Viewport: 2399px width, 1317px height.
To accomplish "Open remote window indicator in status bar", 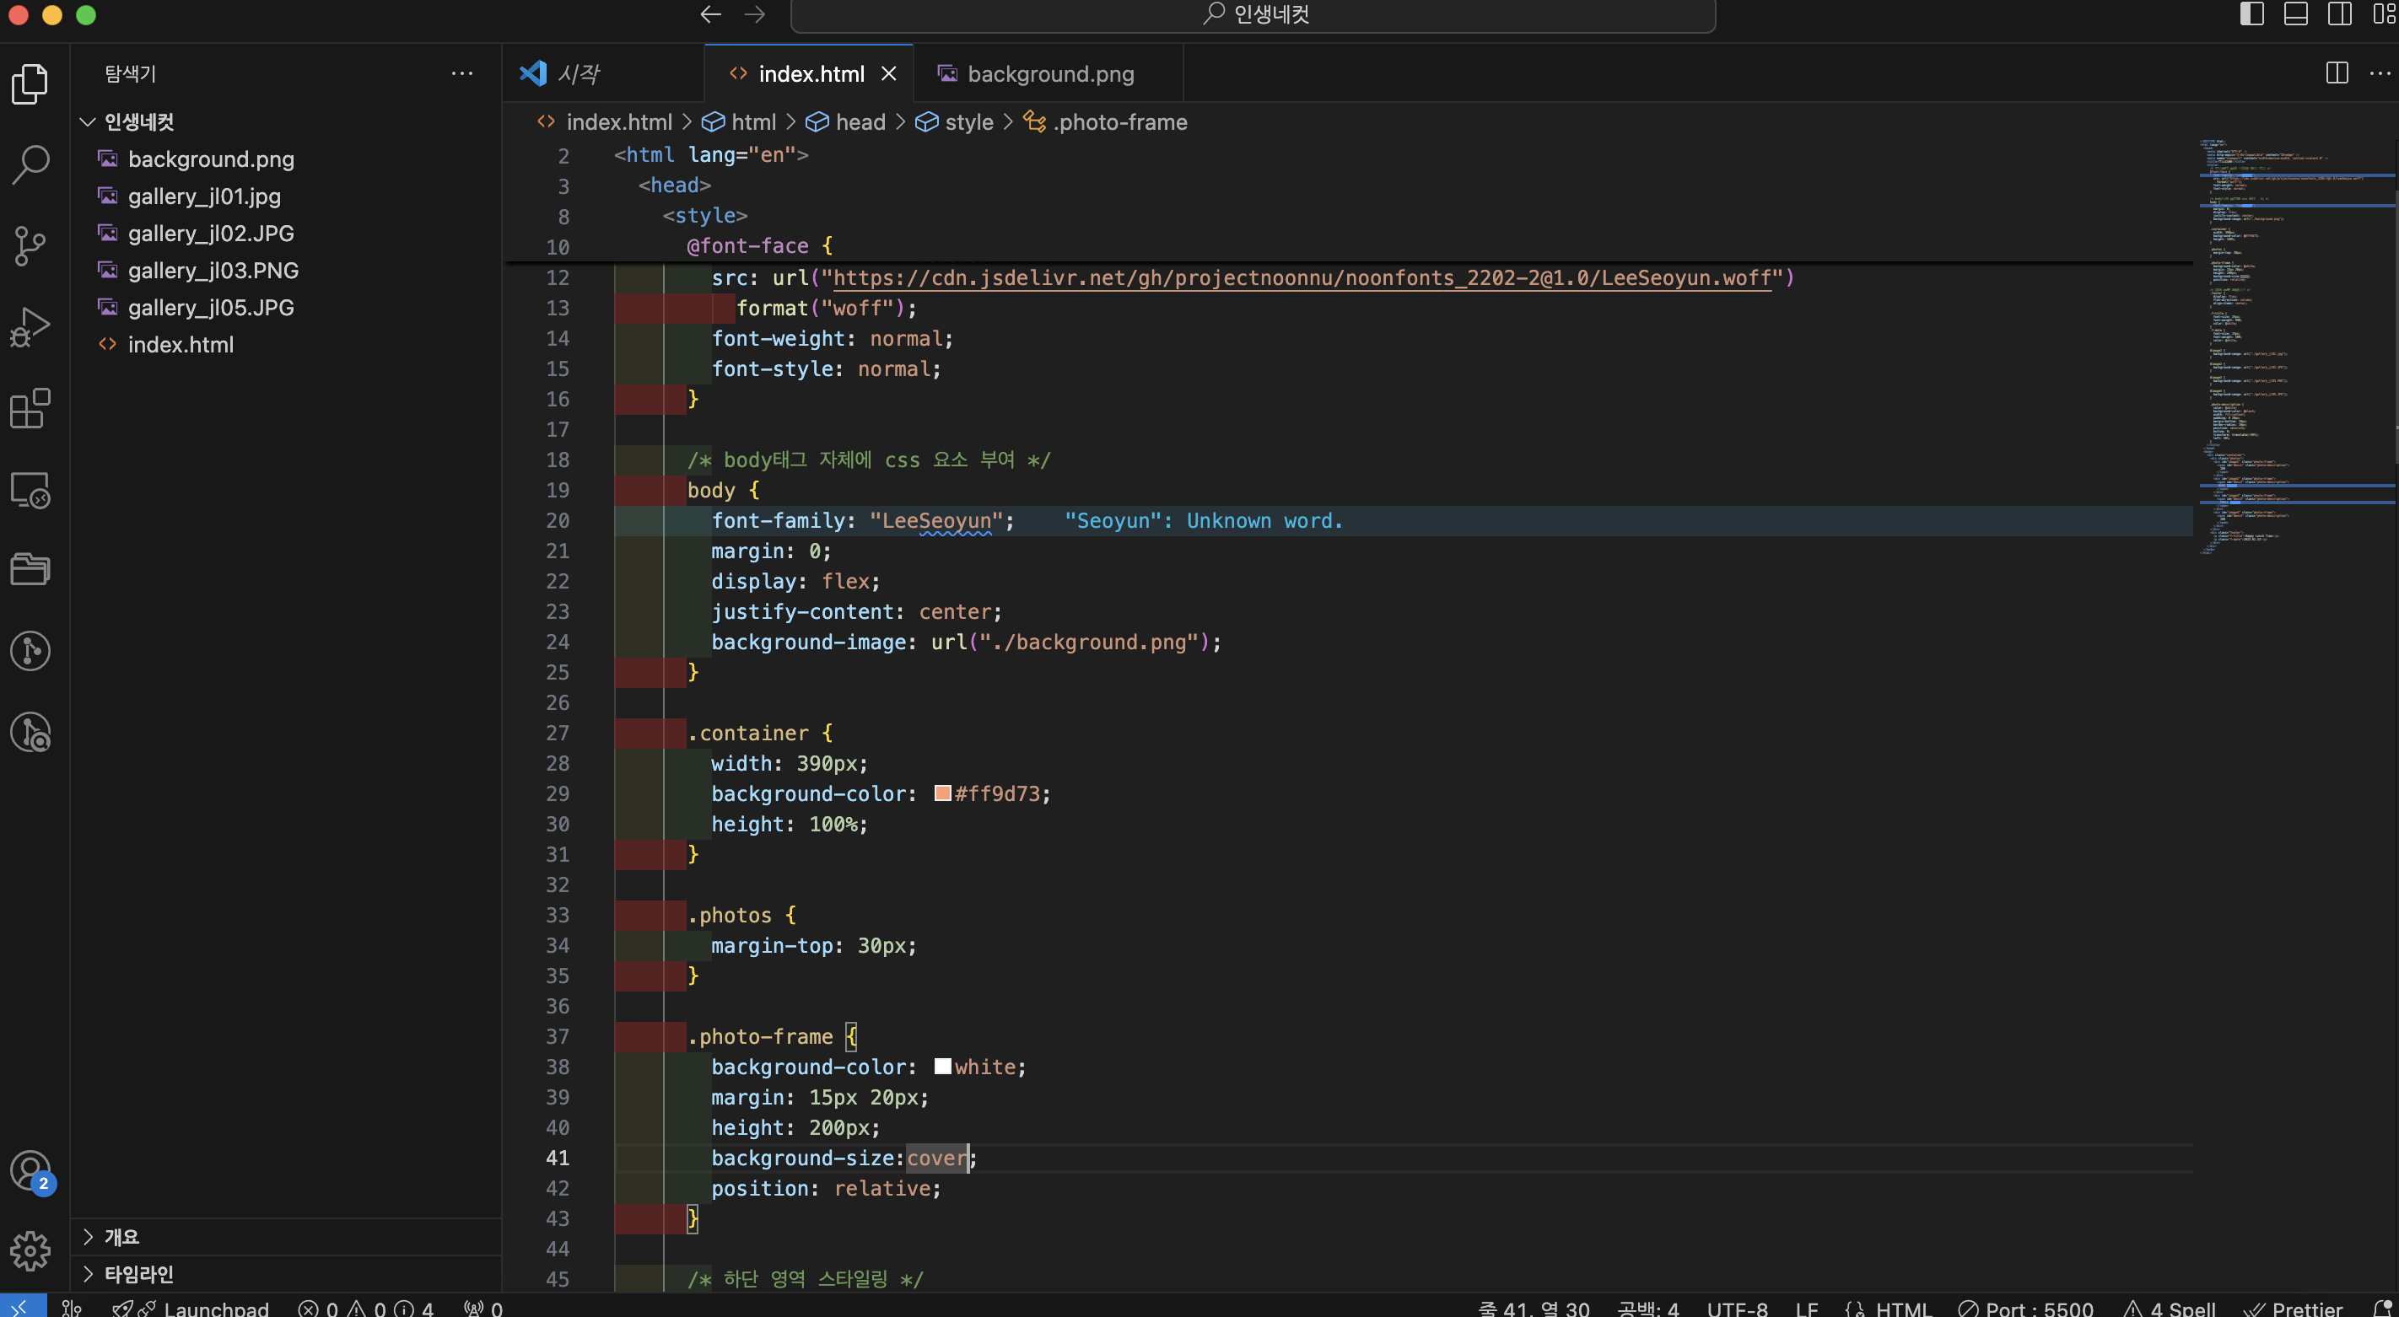I will tap(22, 1306).
